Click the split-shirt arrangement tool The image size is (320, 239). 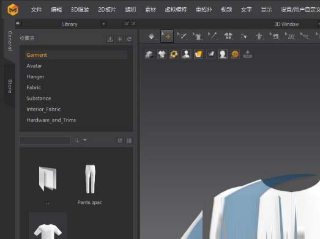[228, 36]
